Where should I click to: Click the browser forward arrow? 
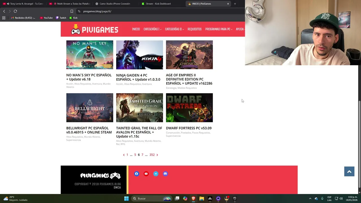(x=10, y=11)
